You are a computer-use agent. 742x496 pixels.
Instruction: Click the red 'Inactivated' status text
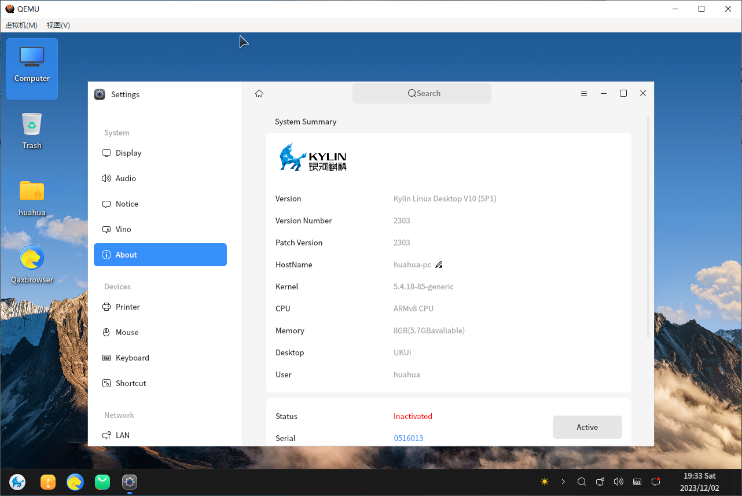413,416
